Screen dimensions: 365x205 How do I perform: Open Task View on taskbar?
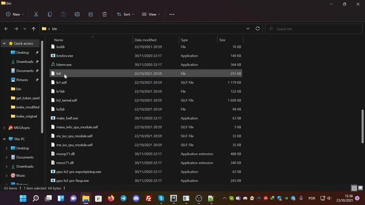pos(48,199)
